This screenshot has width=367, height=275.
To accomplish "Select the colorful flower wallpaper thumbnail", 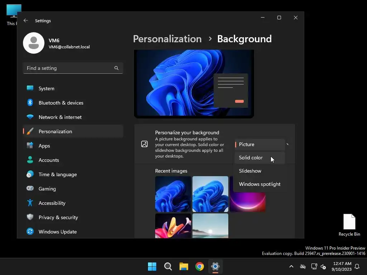I will point(173,226).
